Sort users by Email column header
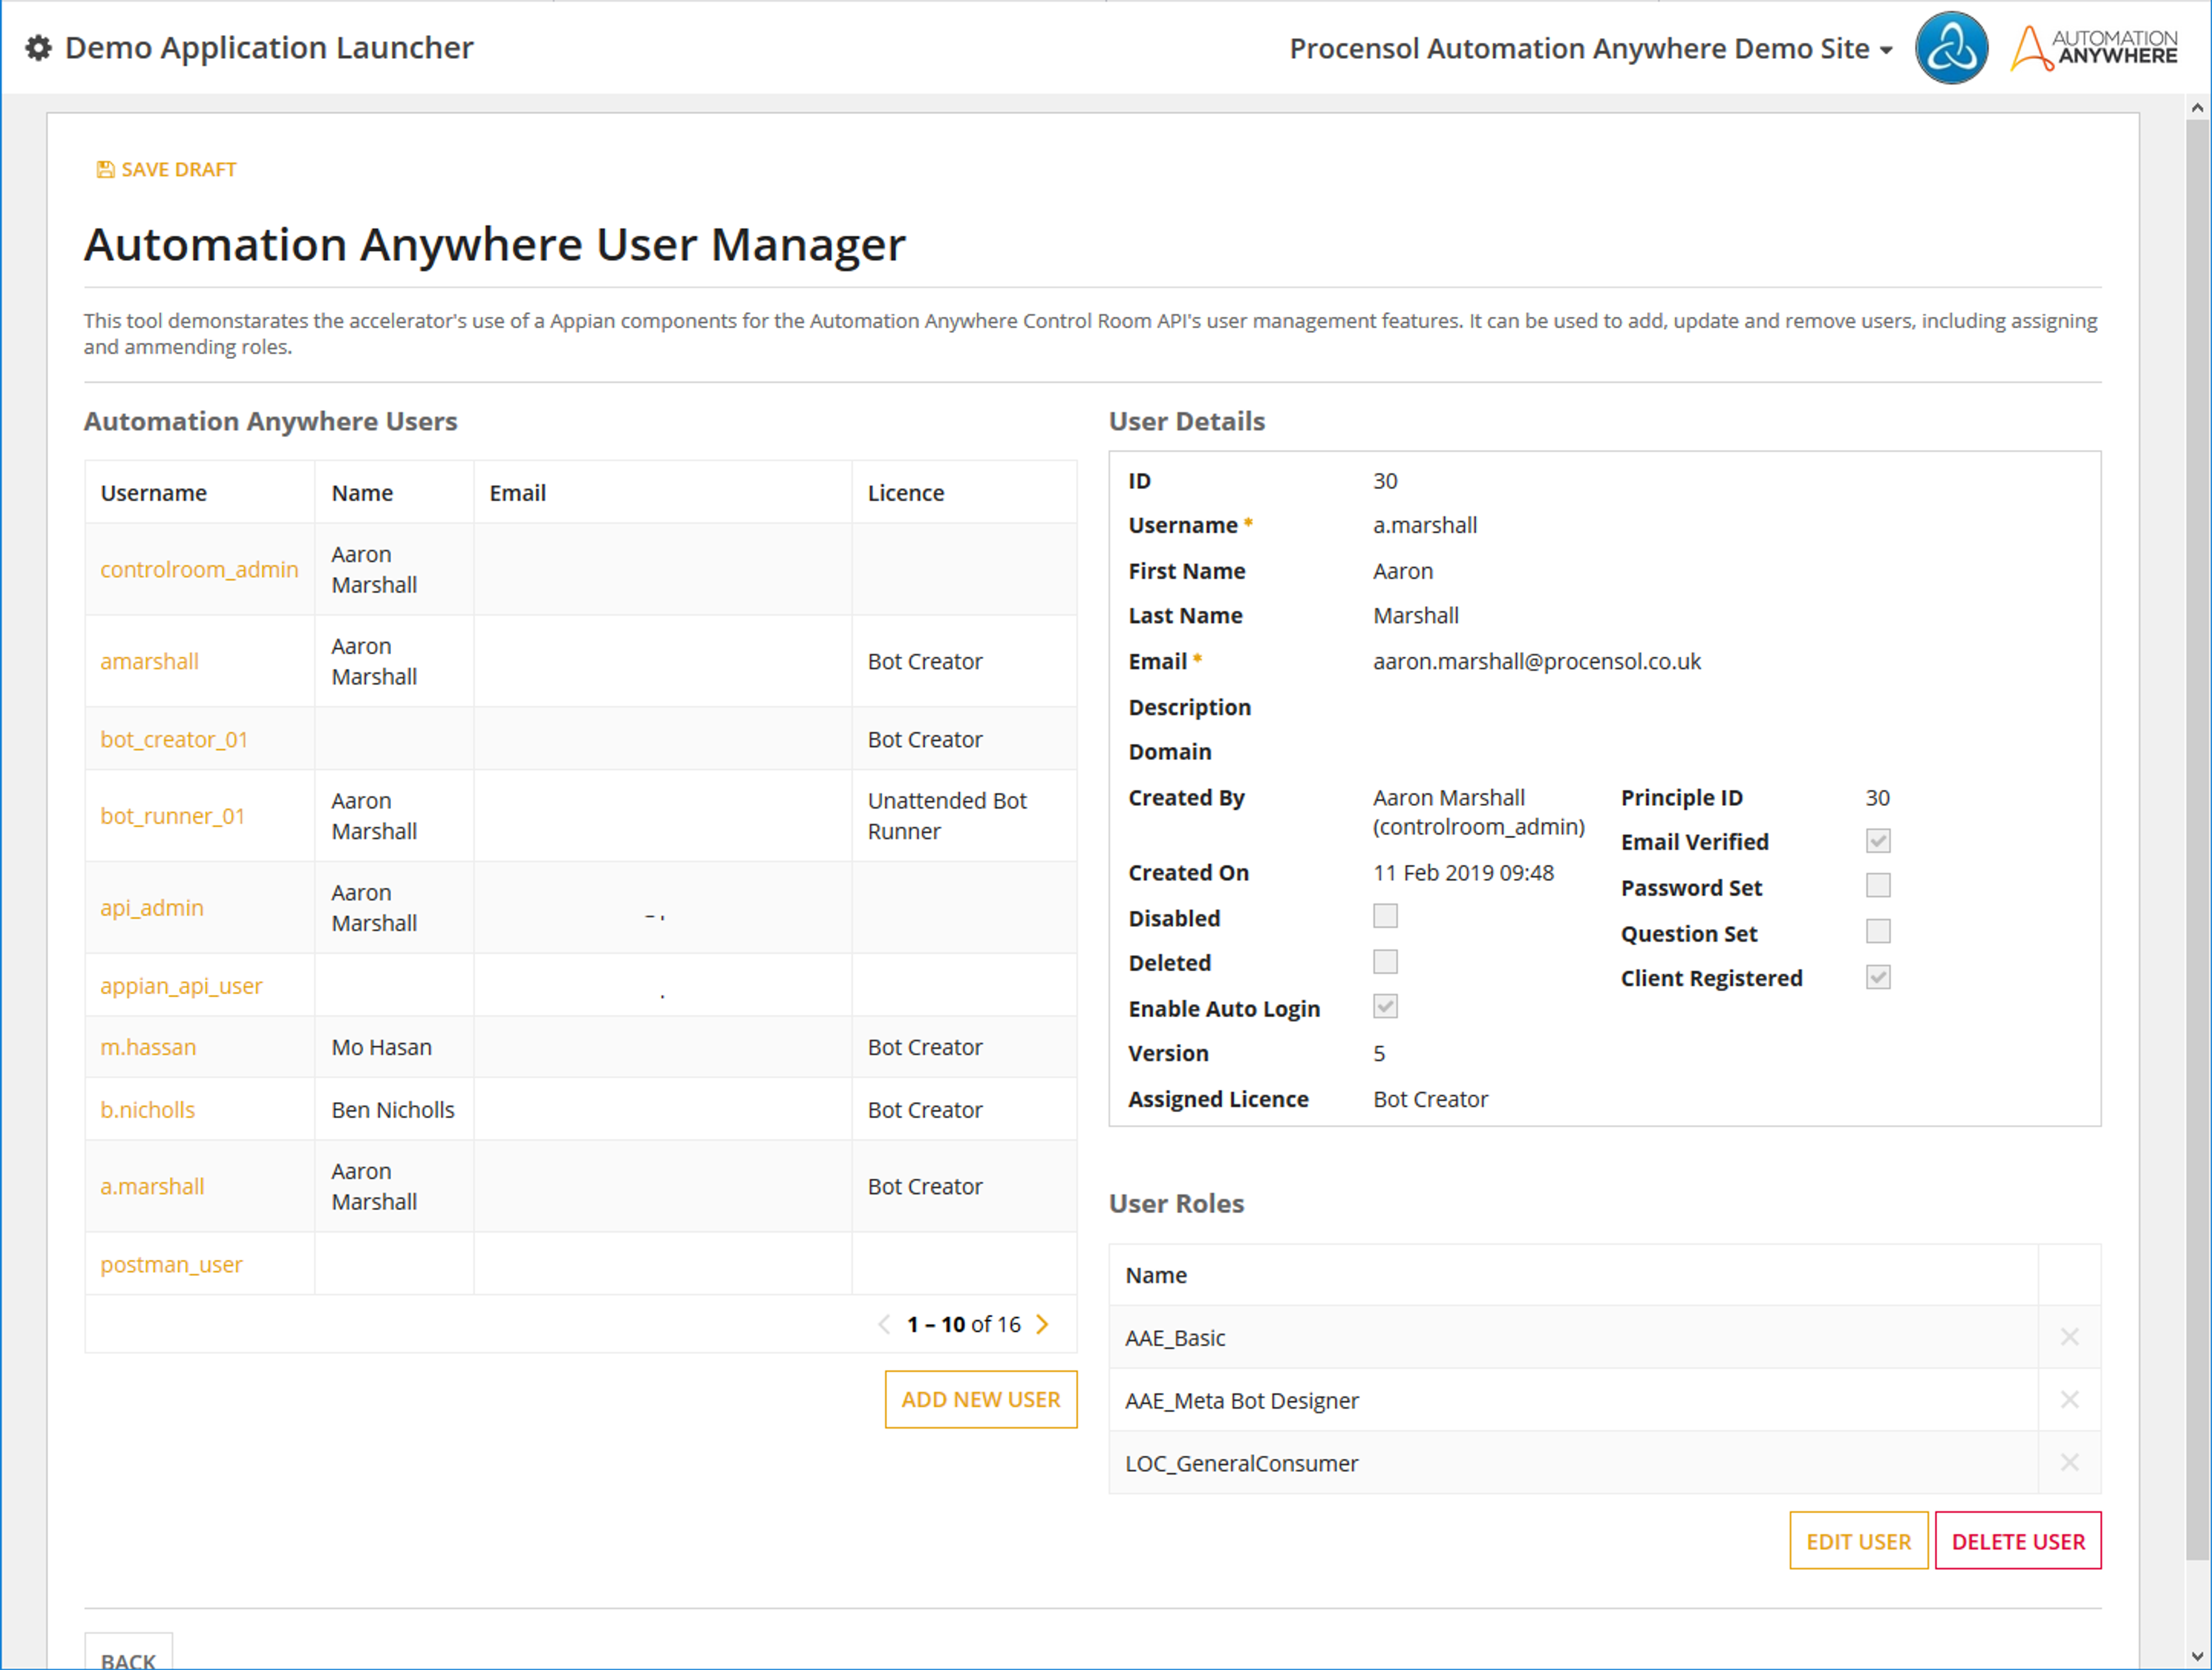This screenshot has height=1670, width=2212. coord(517,493)
